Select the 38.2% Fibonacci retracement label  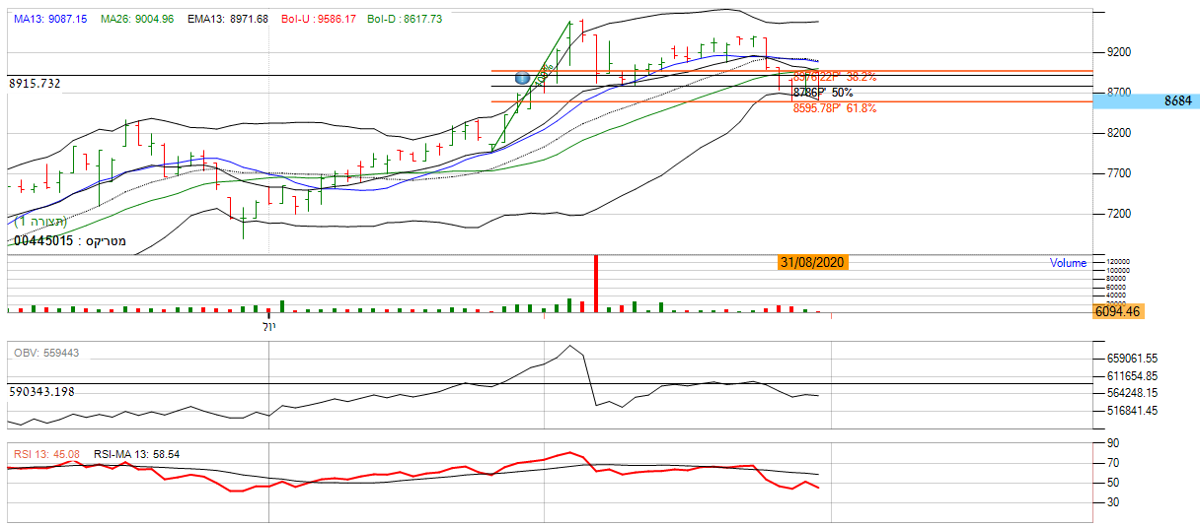[x=834, y=75]
